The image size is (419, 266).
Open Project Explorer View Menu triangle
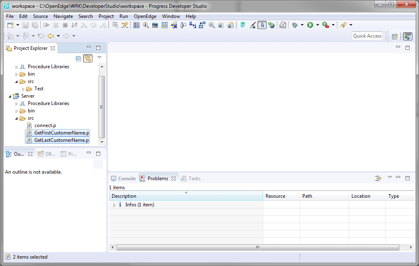99,57
